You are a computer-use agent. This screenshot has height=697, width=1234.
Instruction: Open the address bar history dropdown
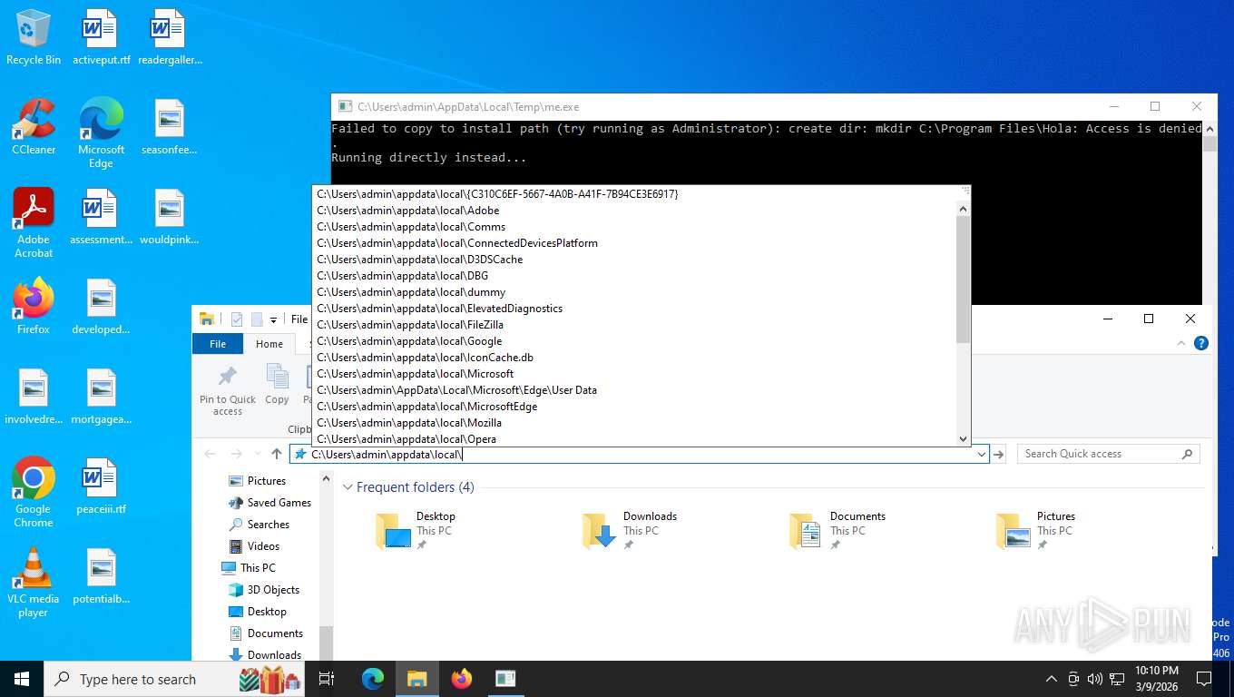pos(981,454)
